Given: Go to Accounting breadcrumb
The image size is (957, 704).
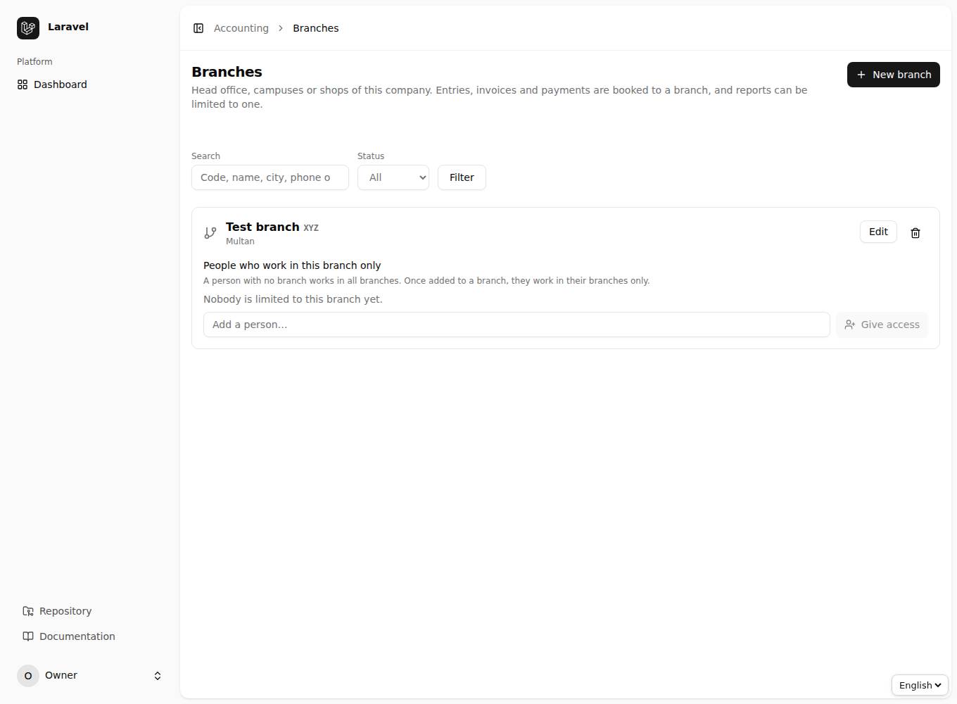Looking at the screenshot, I should [241, 28].
